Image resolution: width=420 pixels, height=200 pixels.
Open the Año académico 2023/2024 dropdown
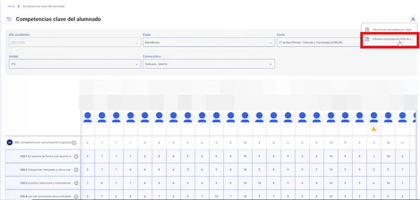coord(75,42)
